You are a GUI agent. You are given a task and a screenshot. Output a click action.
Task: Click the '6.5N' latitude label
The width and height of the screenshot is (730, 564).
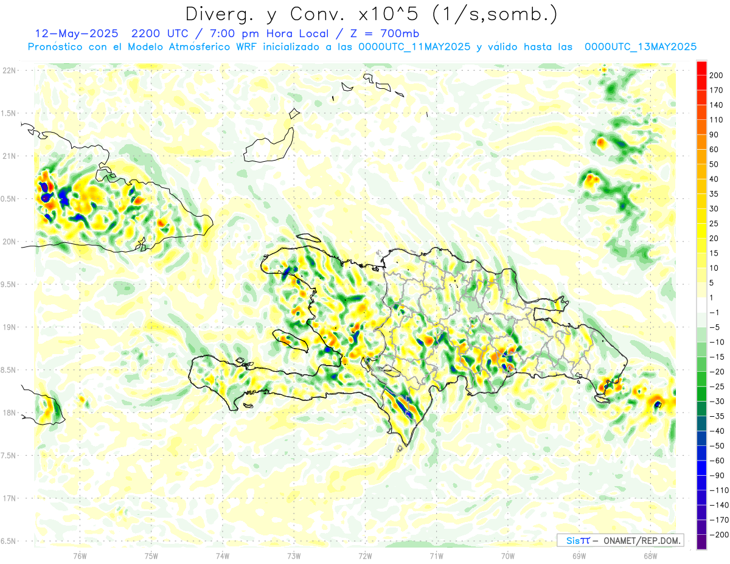point(9,541)
